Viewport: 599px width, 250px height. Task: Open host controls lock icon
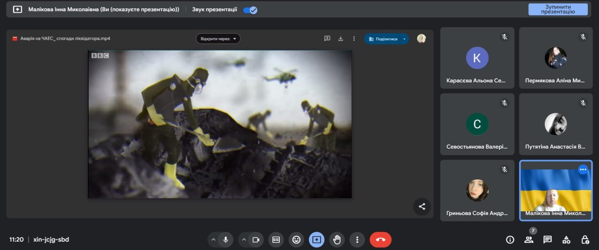point(585,240)
